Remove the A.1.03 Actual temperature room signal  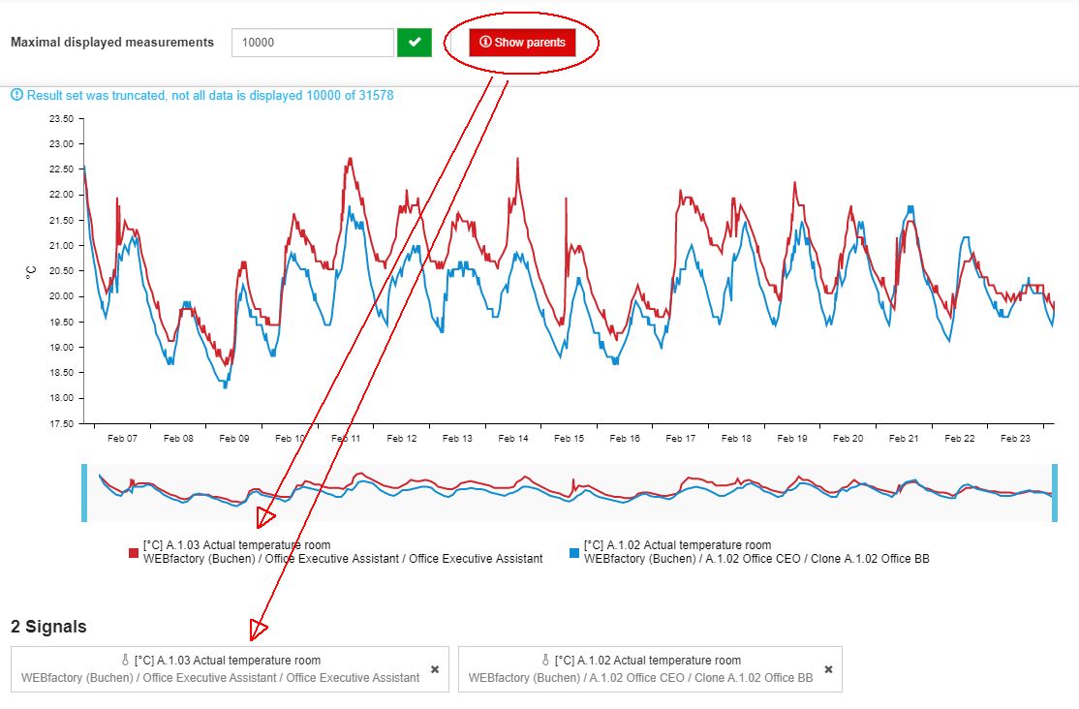(434, 668)
